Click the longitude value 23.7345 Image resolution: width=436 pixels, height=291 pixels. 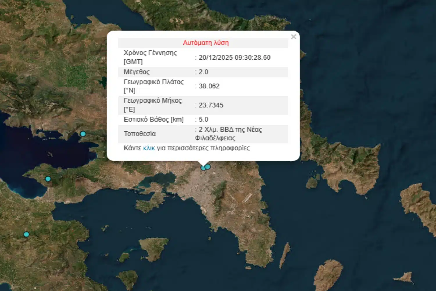211,105
